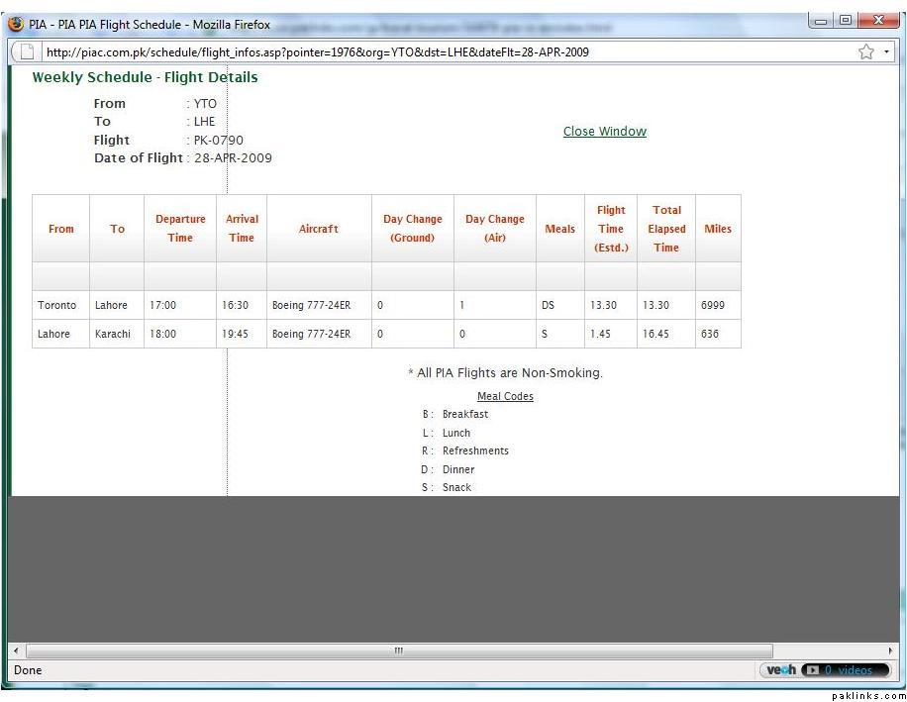Open the URL history dropdown arrow
The height and width of the screenshot is (702, 907).
(x=886, y=52)
